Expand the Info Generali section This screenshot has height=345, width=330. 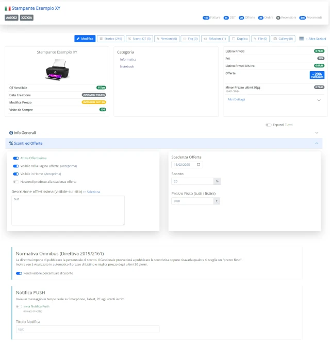pos(163,133)
